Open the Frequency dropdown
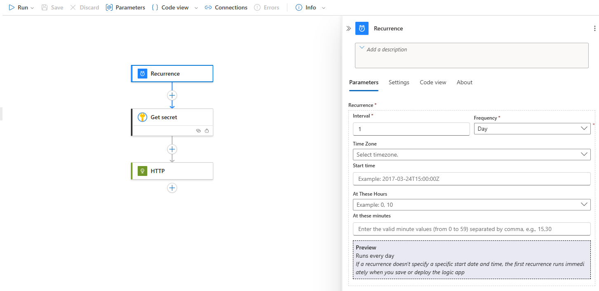The image size is (599, 291). 532,129
